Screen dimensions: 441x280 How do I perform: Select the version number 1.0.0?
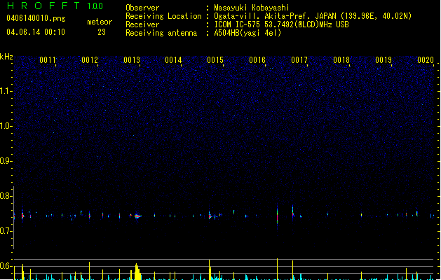pos(95,6)
